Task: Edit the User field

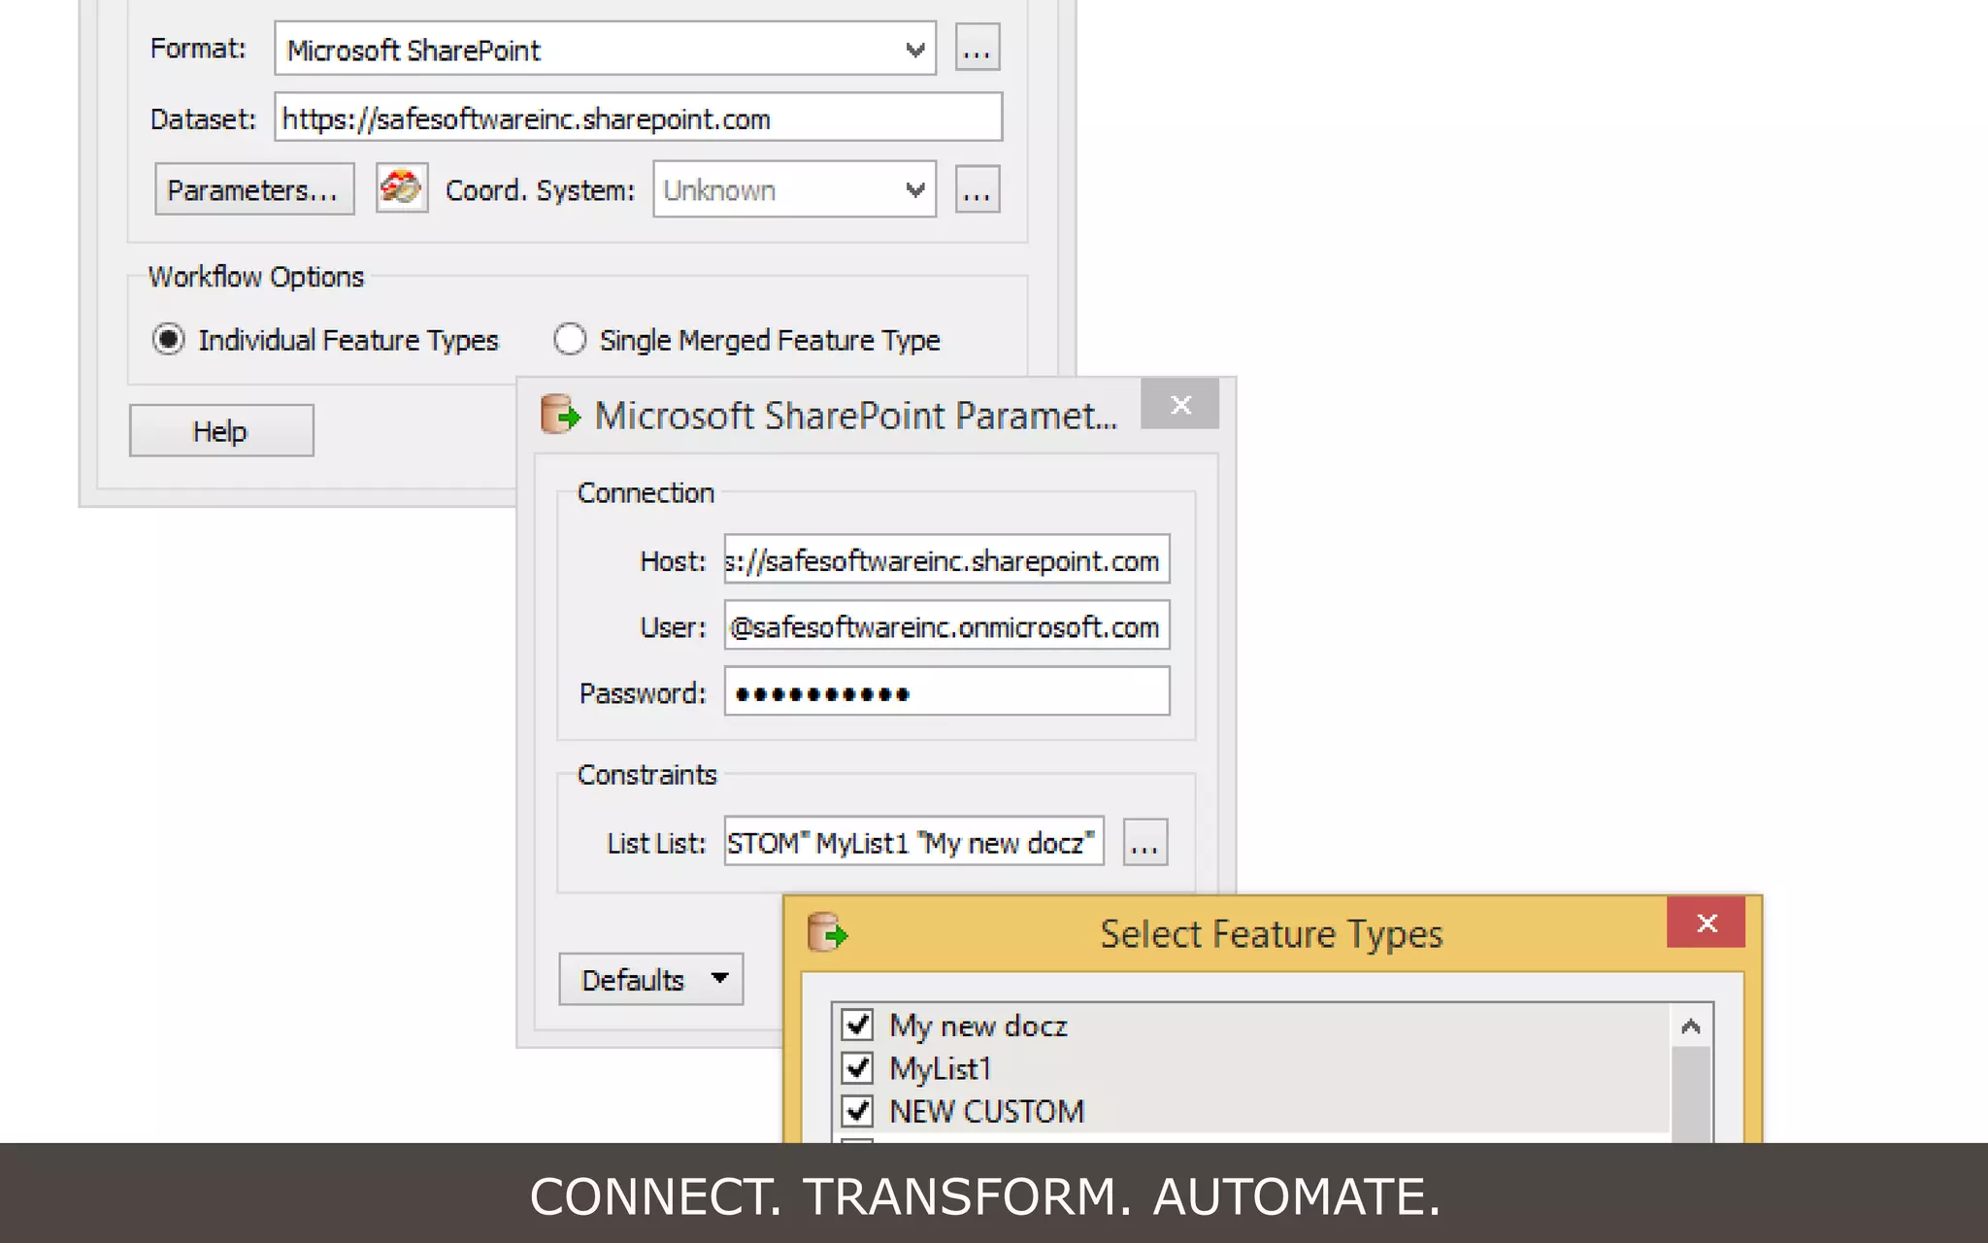Action: [946, 625]
